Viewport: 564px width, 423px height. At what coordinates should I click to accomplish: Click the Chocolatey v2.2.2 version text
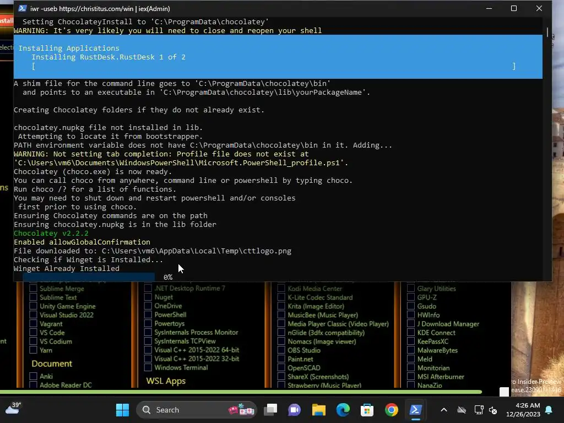51,233
